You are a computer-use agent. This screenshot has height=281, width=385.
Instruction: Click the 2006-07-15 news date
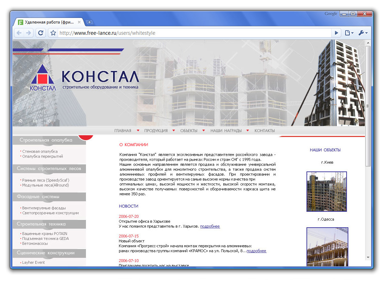coord(129,236)
